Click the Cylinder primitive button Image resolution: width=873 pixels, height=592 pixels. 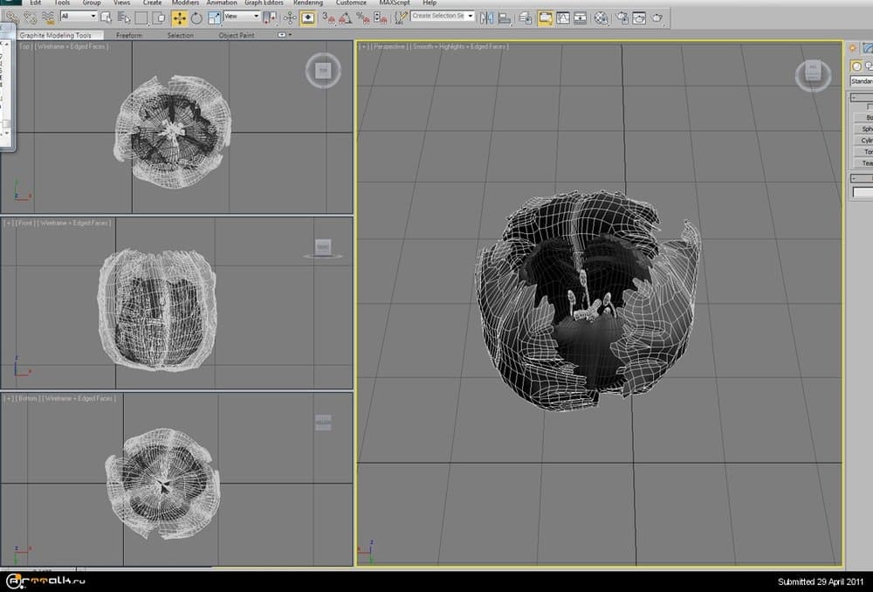[863, 141]
